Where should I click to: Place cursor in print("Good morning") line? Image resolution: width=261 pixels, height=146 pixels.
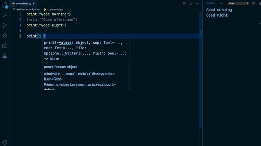[x=49, y=14]
